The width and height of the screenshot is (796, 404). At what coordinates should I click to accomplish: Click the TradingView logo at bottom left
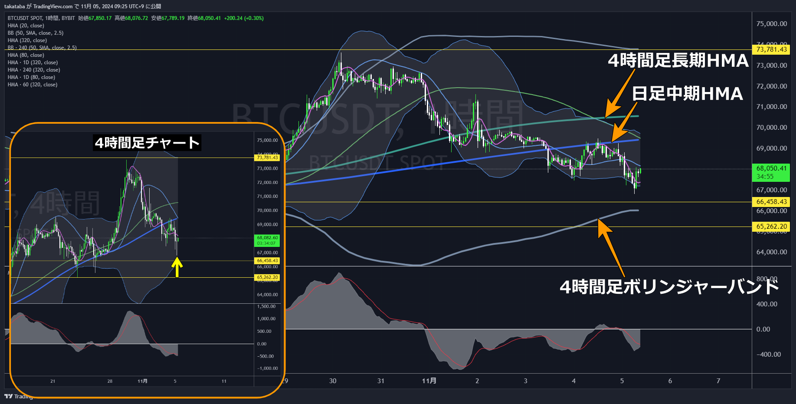[19, 396]
